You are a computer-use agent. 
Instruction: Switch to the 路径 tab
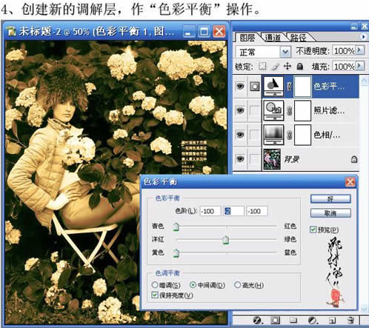pos(298,38)
